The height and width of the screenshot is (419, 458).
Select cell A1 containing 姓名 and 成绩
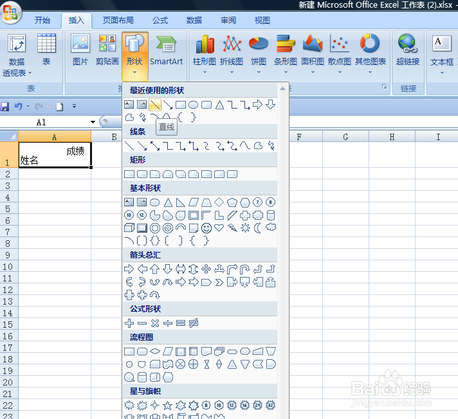tap(55, 155)
